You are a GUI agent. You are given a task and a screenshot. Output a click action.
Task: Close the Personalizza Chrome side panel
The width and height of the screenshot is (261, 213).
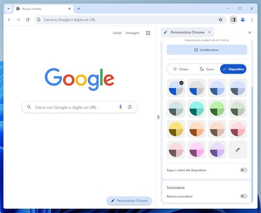(x=249, y=32)
